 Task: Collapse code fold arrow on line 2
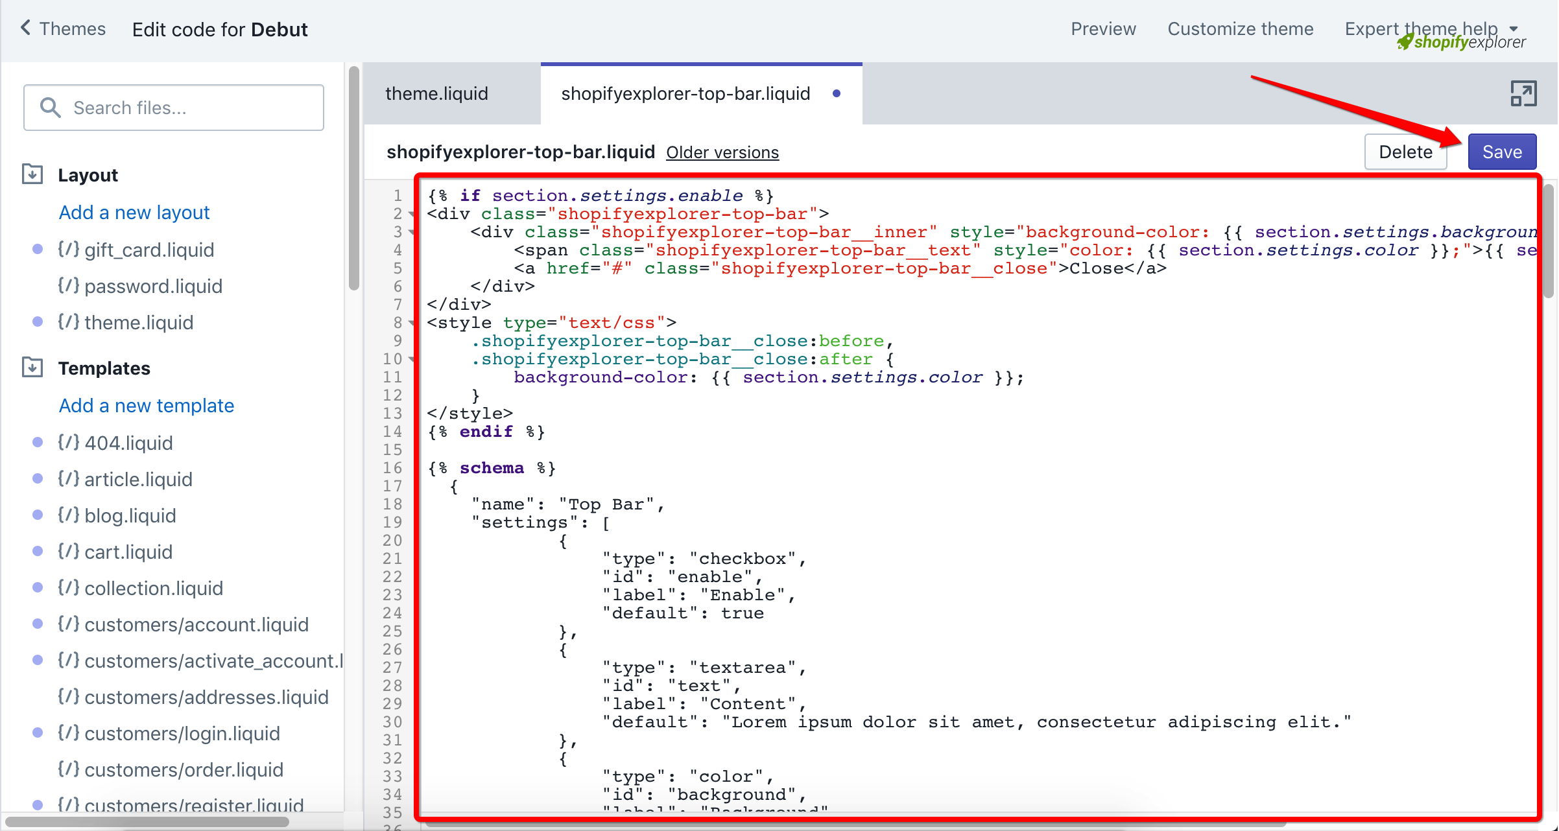[x=412, y=214]
